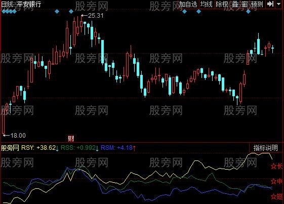Click the RSY: +38.62 indicator value
This screenshot has height=204, width=284.
coord(38,148)
